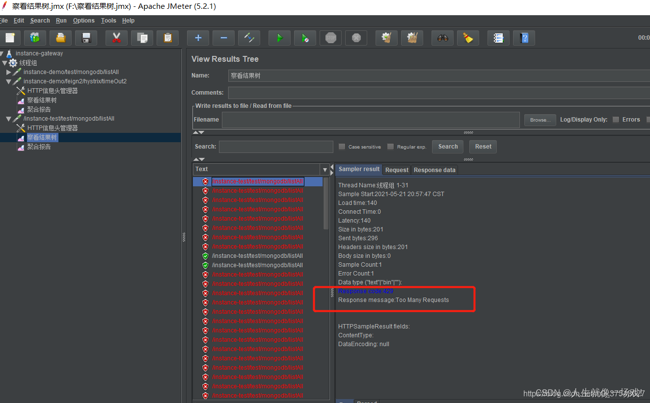
Task: Enable the Errors checkbox
Action: coord(616,120)
